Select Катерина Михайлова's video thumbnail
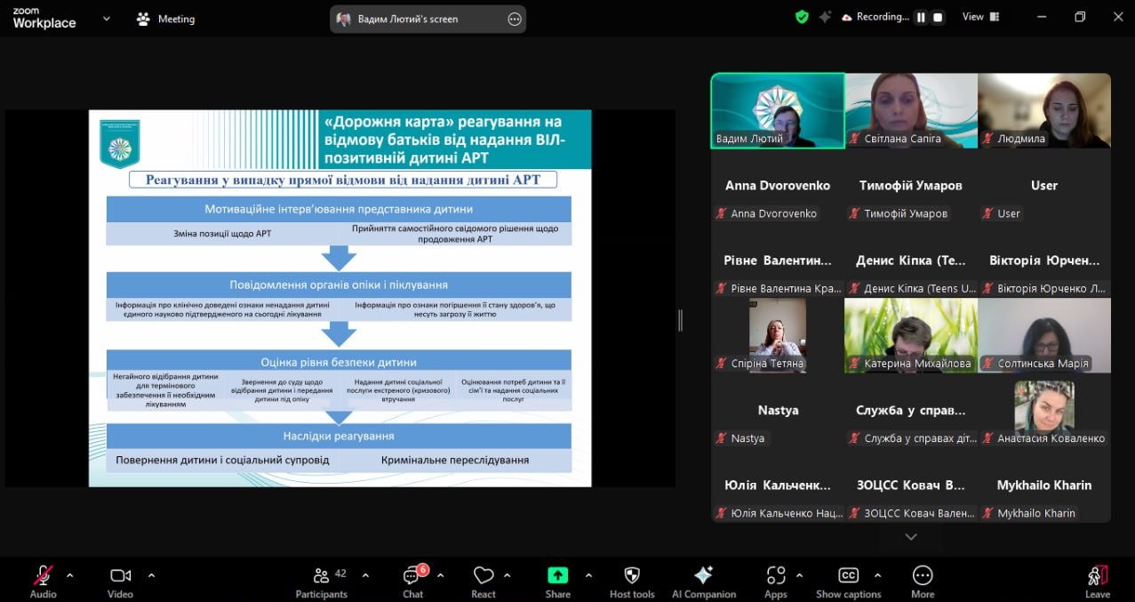The width and height of the screenshot is (1135, 602). (x=910, y=334)
